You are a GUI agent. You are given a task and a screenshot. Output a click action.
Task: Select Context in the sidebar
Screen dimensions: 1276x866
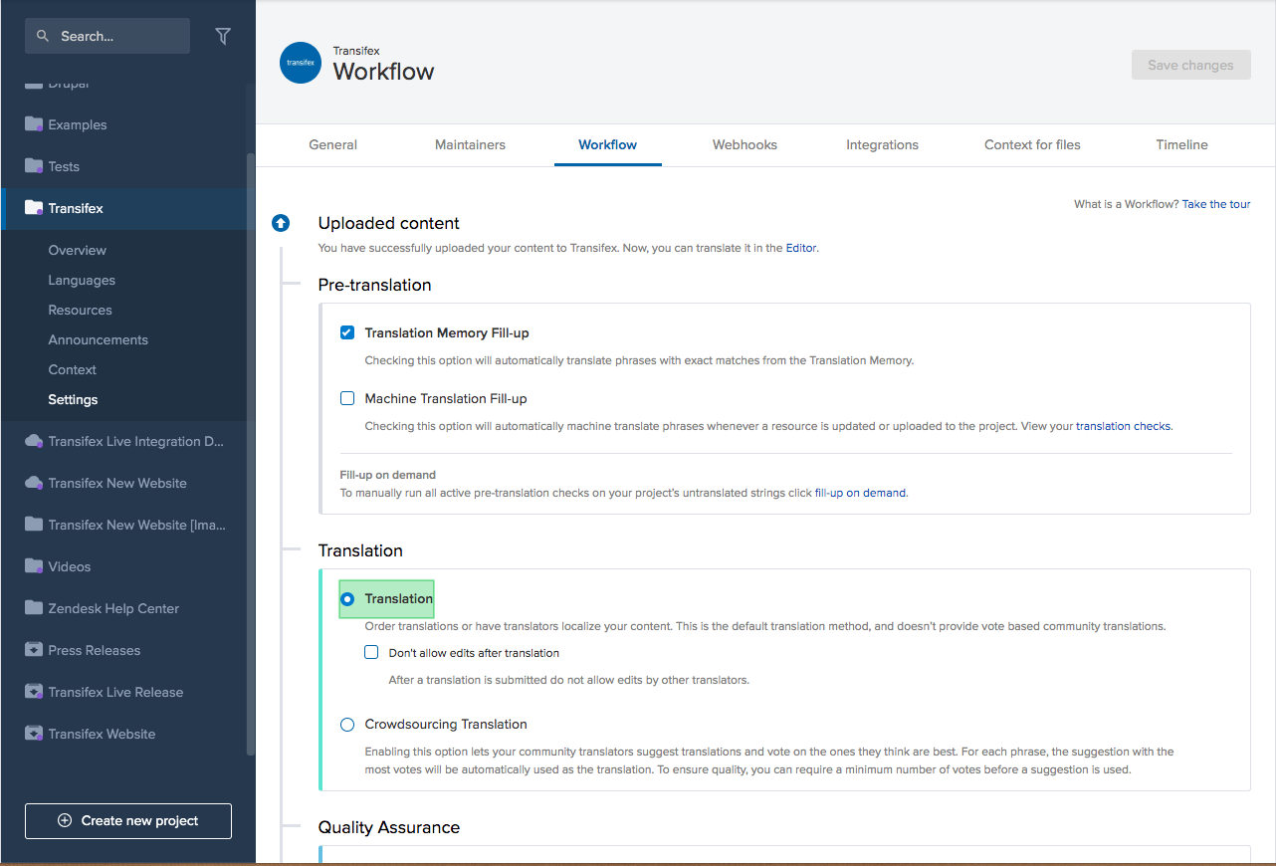pyautogui.click(x=73, y=369)
